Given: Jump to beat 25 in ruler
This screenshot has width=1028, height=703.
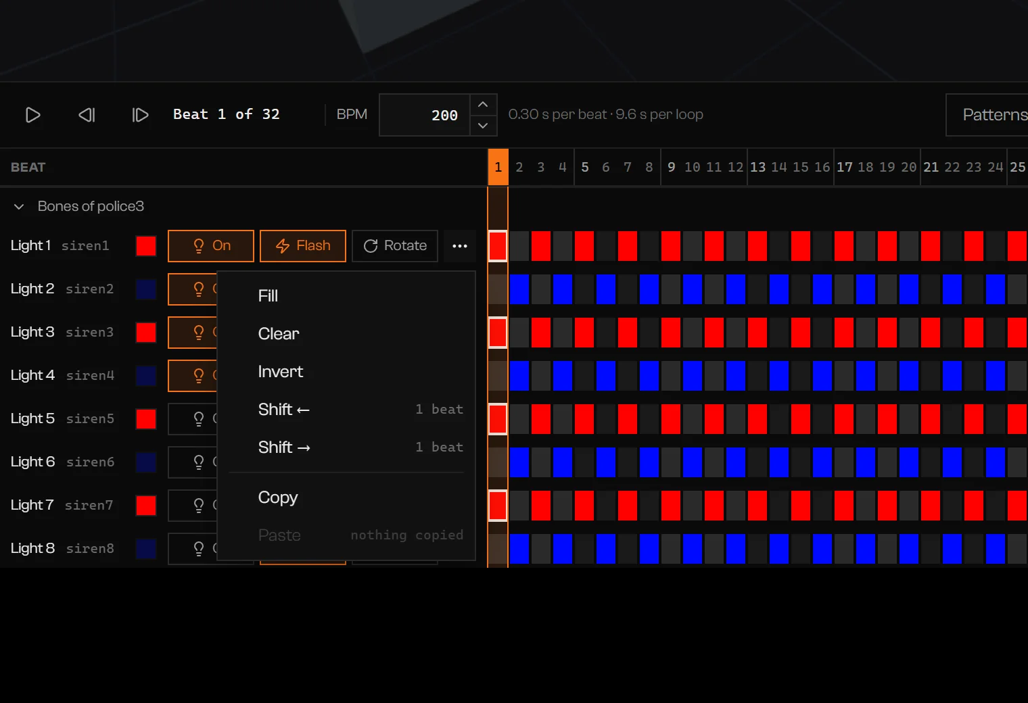Looking at the screenshot, I should 1017,168.
